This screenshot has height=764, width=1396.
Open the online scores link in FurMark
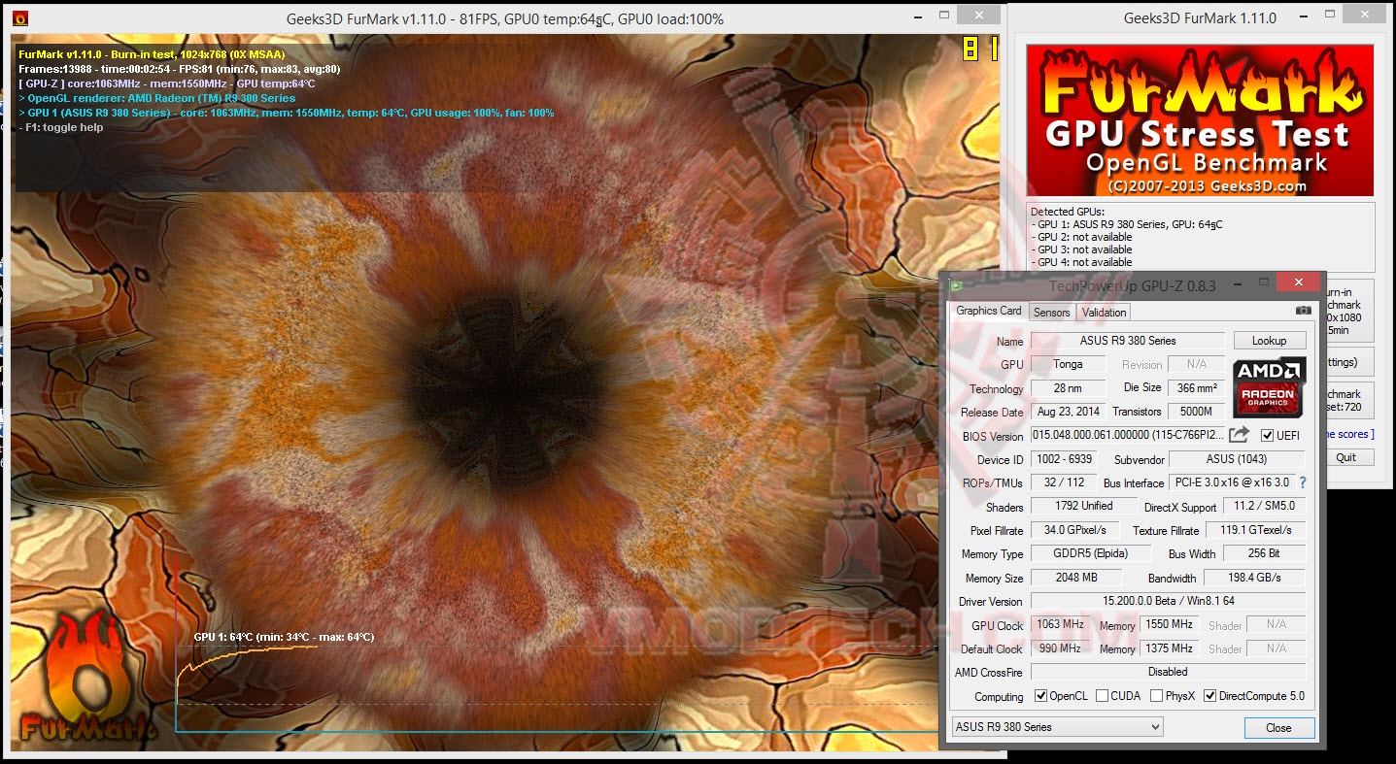pyautogui.click(x=1348, y=434)
